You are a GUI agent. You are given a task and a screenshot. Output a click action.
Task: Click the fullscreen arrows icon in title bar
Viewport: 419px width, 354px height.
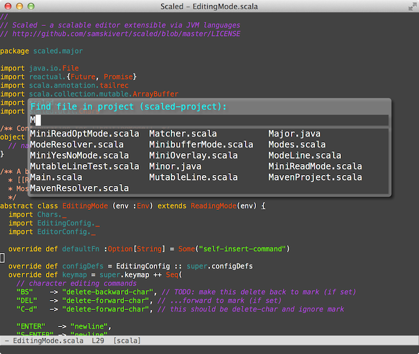[x=412, y=6]
